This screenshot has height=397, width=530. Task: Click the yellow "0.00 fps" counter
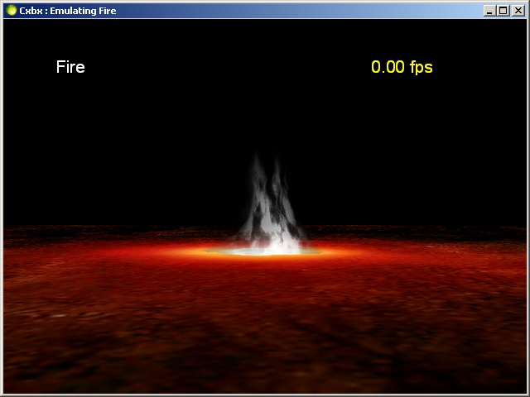(402, 67)
